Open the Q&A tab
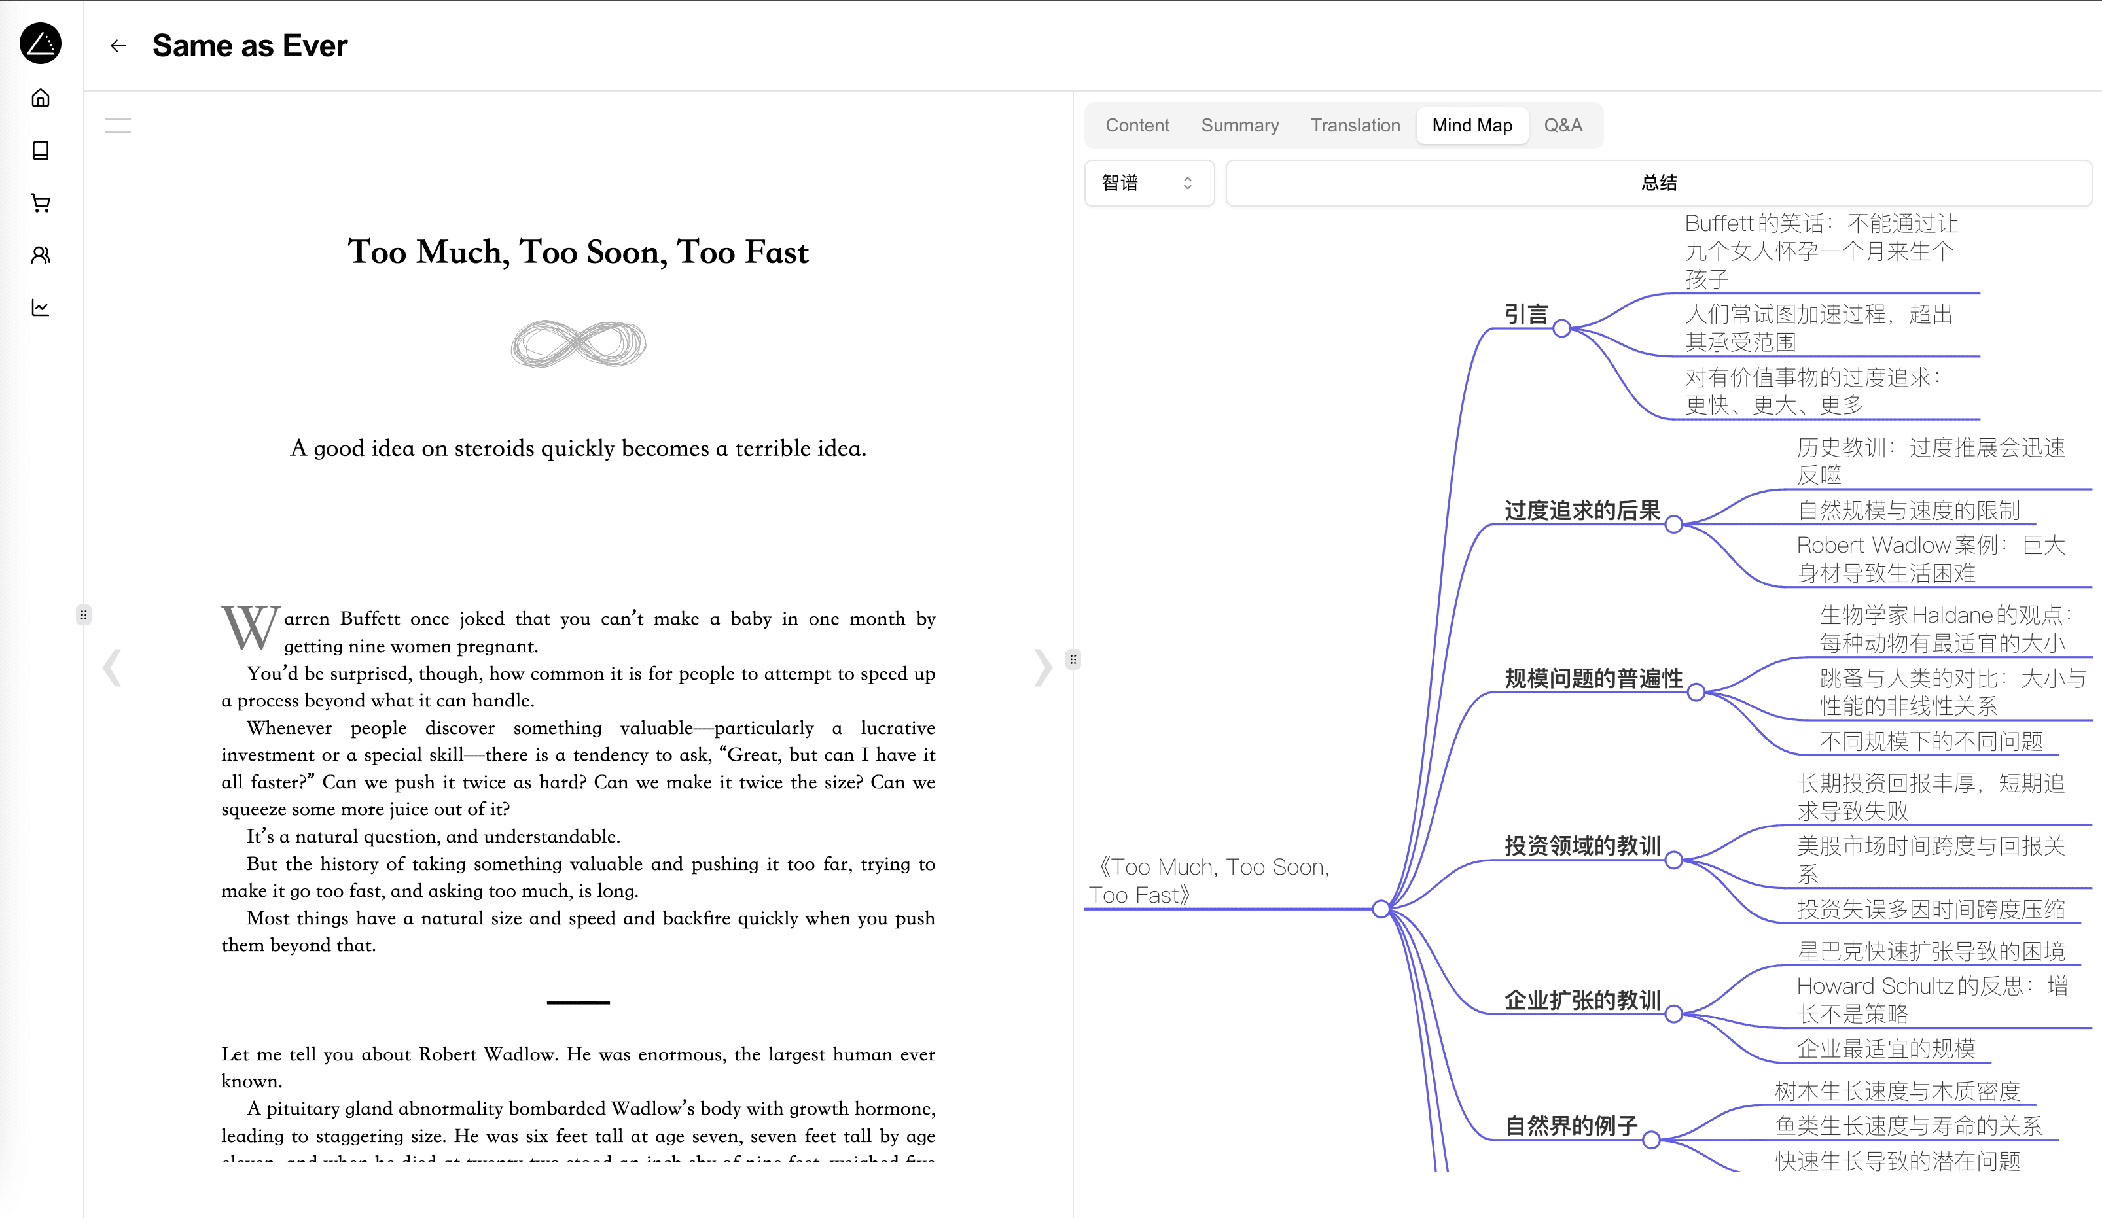The height and width of the screenshot is (1218, 2102). tap(1562, 125)
